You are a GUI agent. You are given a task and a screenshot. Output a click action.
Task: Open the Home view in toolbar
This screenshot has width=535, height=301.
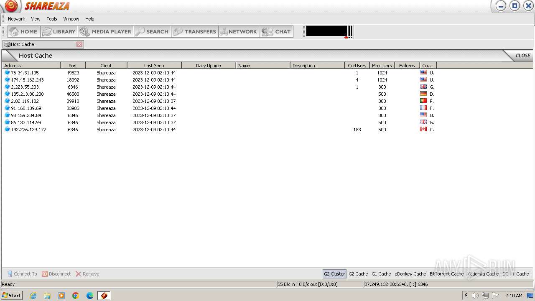(x=24, y=32)
